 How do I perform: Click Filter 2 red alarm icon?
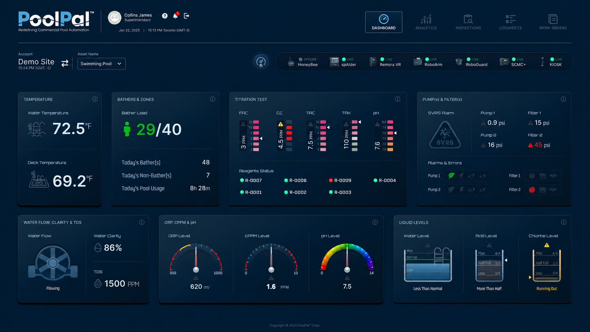tap(532, 190)
